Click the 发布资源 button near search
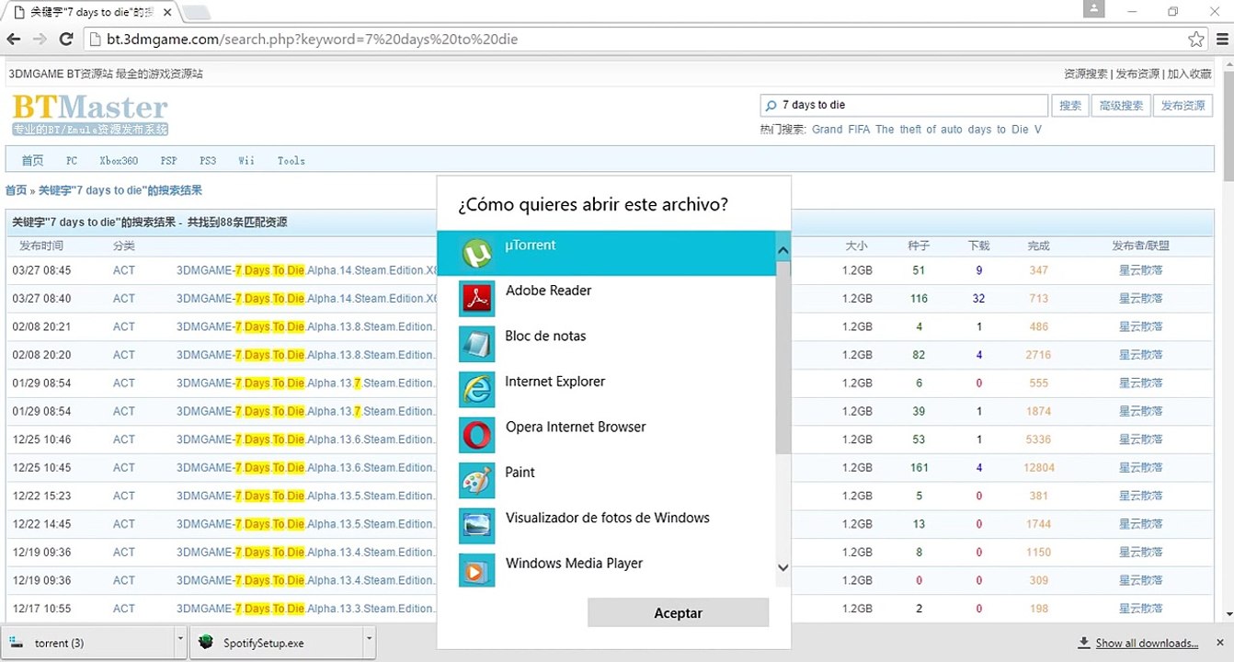The height and width of the screenshot is (662, 1234). (1183, 106)
